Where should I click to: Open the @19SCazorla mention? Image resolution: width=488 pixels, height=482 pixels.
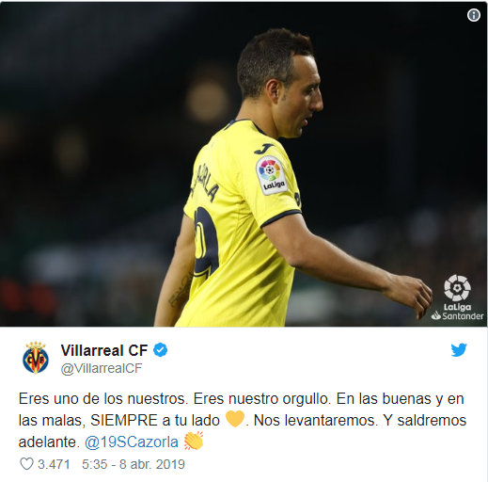(132, 442)
